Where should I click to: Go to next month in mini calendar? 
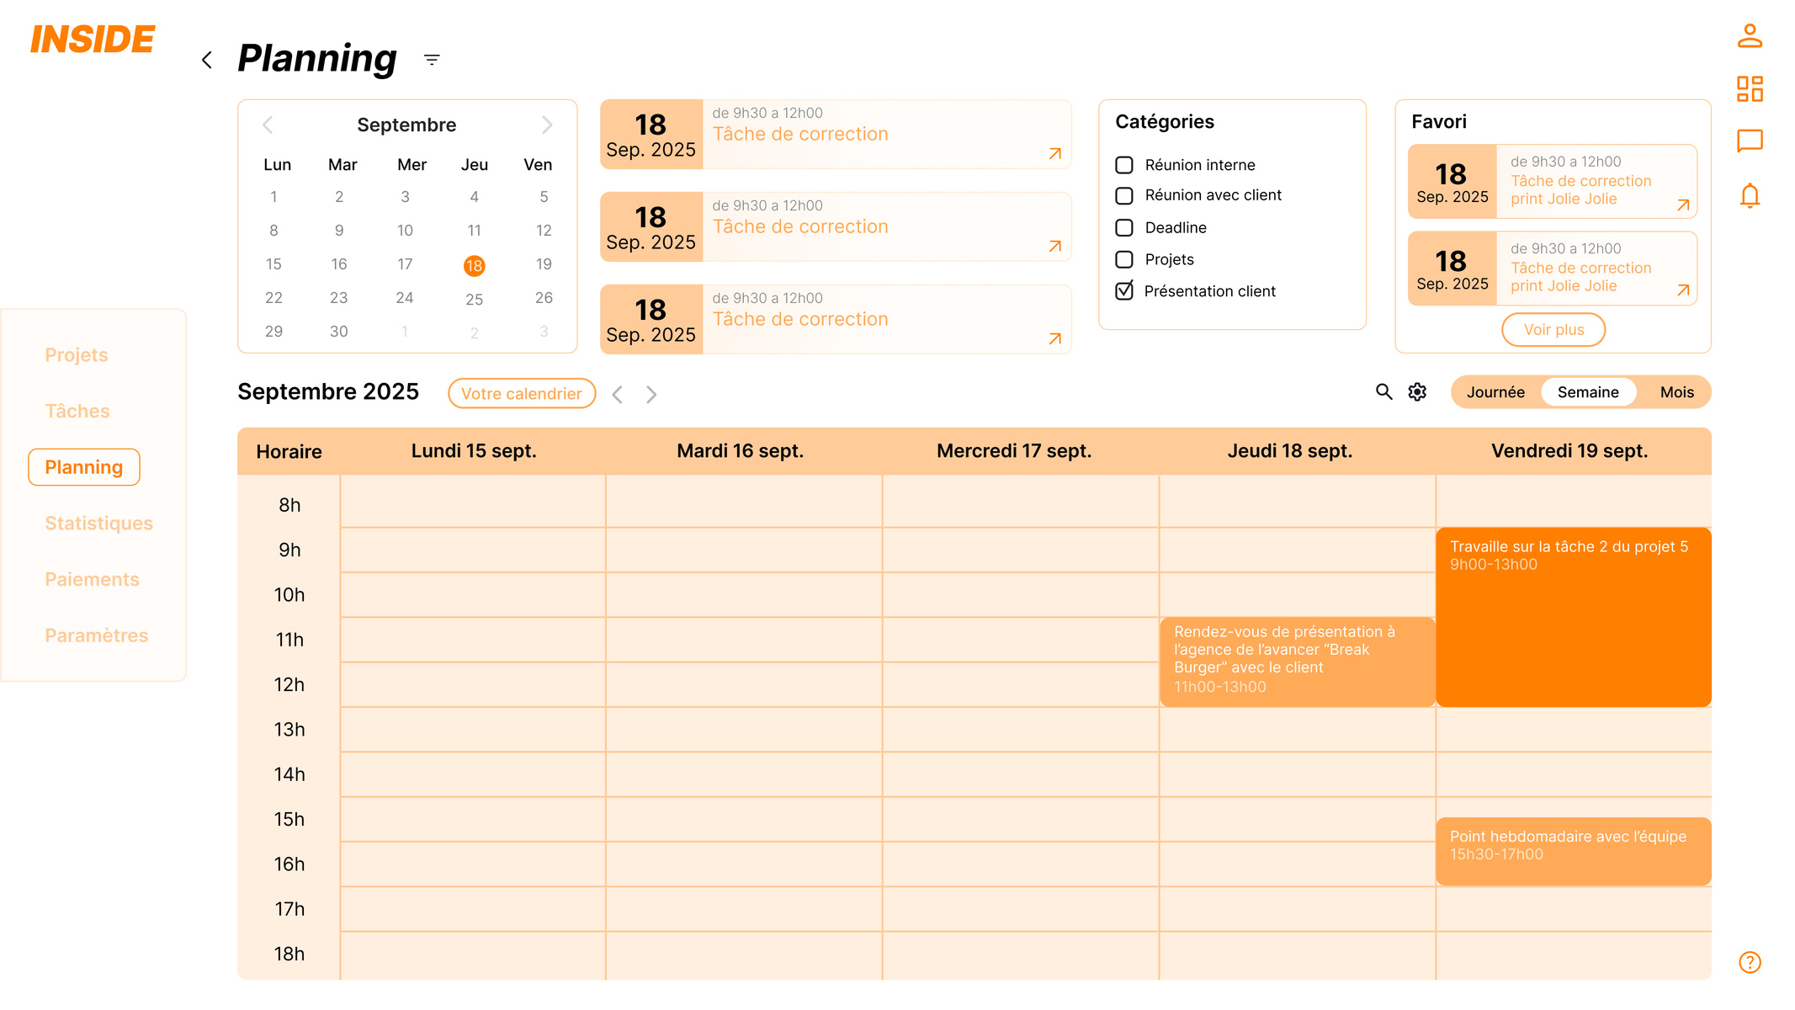547,125
